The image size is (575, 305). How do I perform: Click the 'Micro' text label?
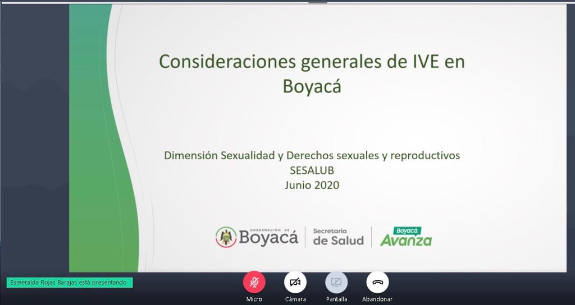[254, 299]
